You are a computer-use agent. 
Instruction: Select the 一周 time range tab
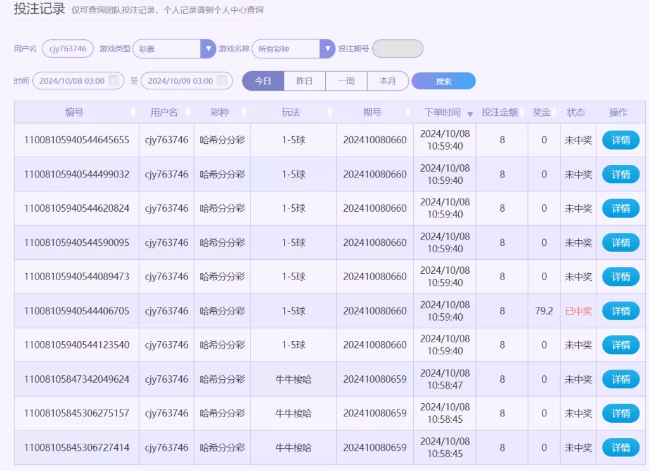(x=347, y=81)
